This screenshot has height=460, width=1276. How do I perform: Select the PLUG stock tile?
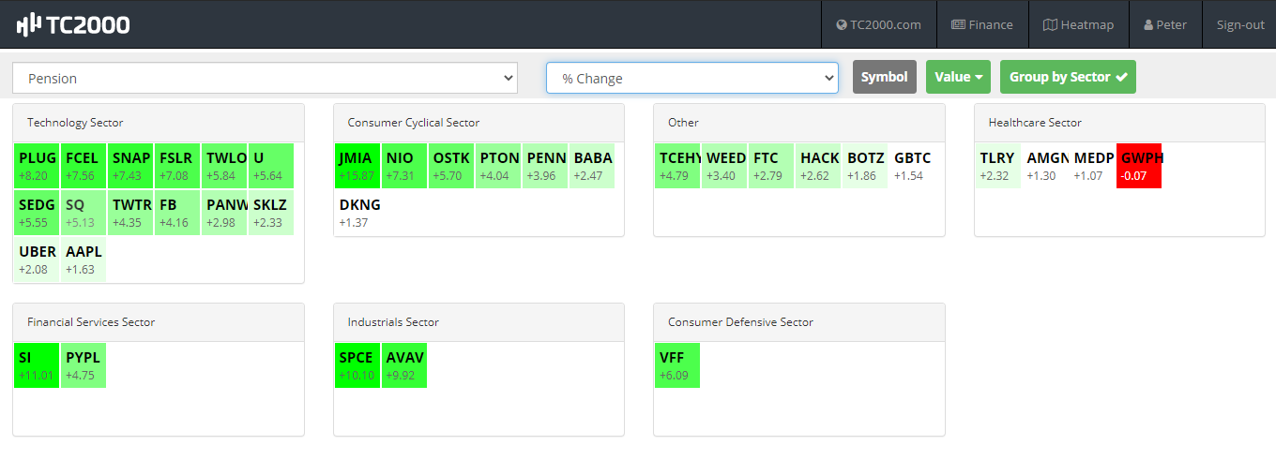37,166
